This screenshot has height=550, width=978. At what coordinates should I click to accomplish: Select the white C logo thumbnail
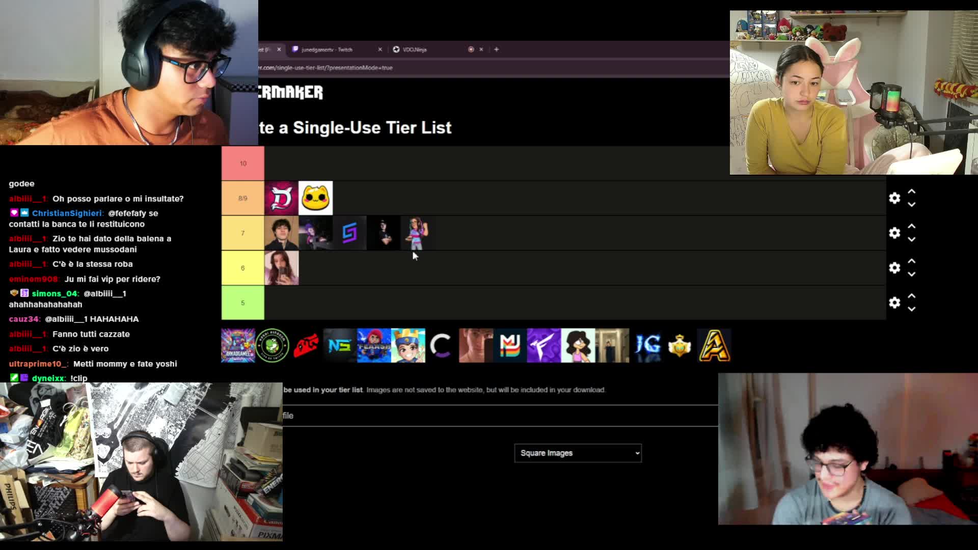442,346
